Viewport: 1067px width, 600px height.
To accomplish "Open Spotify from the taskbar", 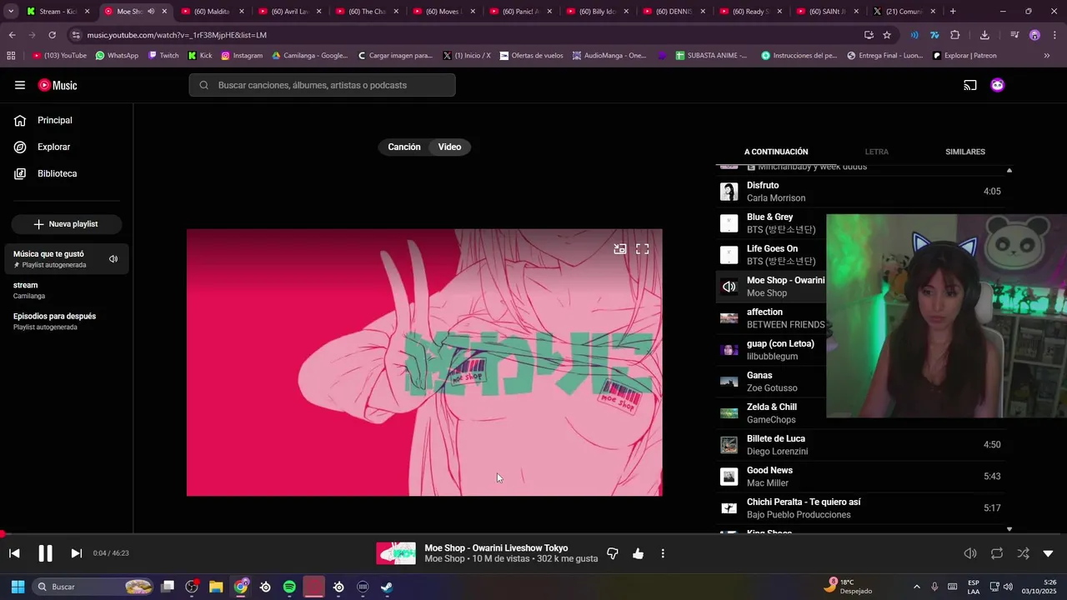I will coord(289,587).
